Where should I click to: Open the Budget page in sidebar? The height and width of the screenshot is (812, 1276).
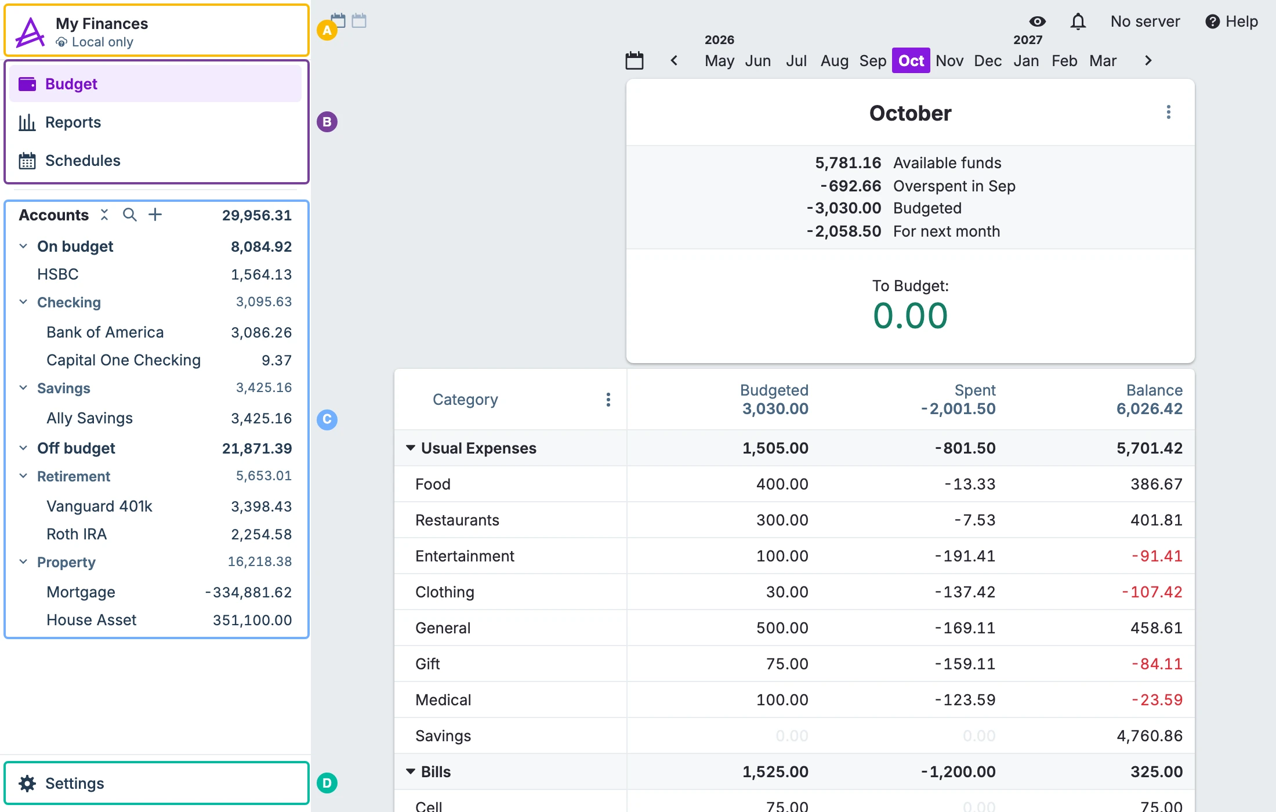(155, 84)
